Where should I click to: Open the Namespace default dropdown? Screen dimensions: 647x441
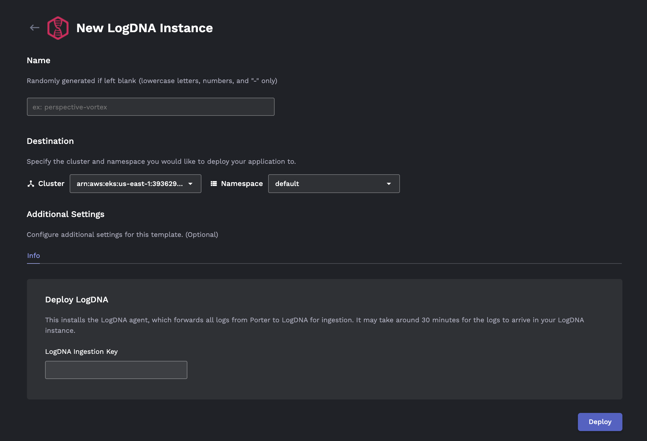328,184
